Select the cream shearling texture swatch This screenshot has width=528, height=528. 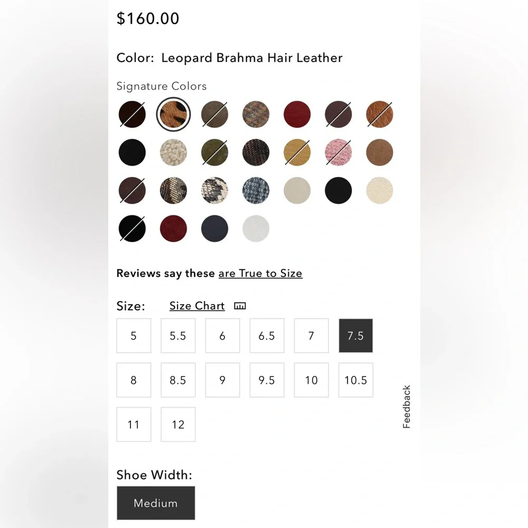coord(174,153)
